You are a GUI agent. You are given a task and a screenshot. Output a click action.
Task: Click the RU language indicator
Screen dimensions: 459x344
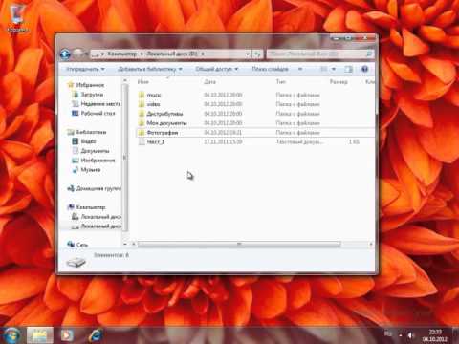pos(388,333)
